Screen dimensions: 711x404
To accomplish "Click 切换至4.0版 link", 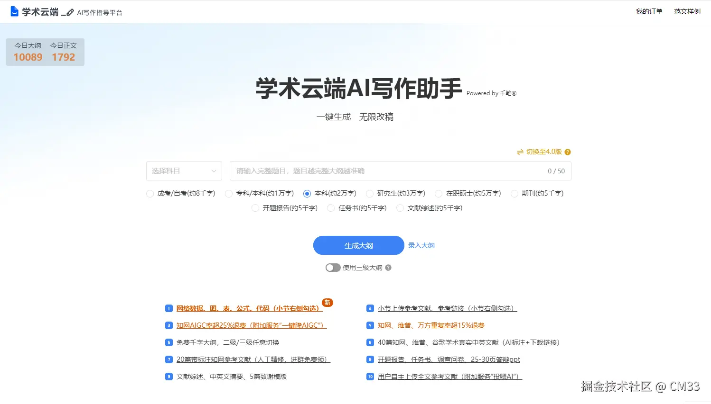I will (544, 152).
